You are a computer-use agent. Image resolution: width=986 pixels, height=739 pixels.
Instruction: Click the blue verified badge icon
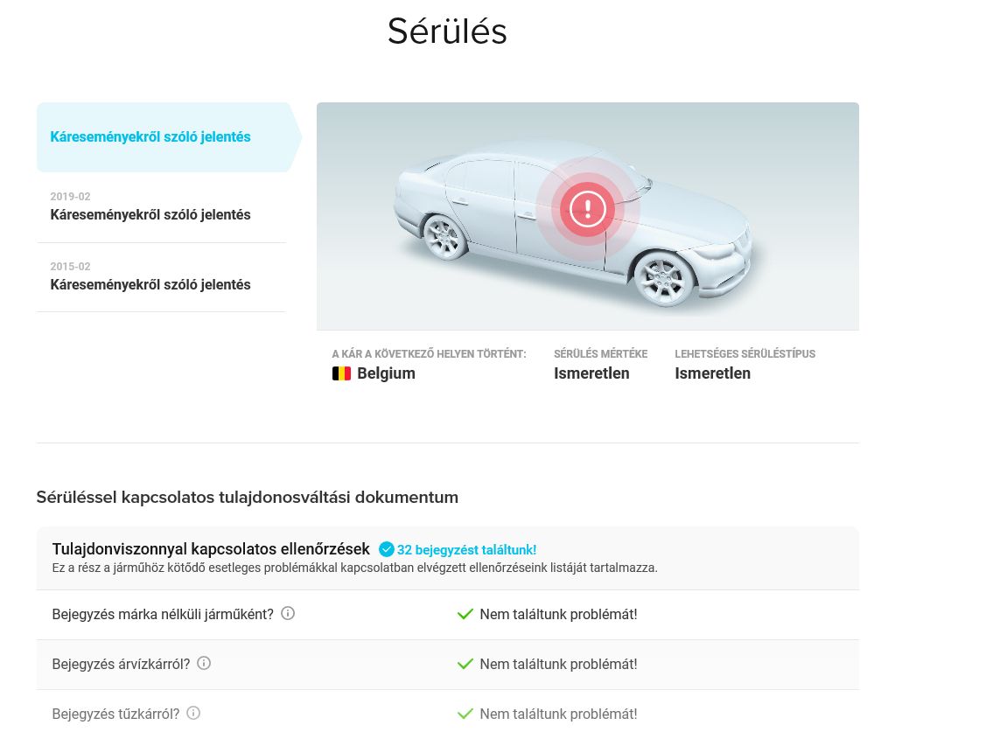click(387, 549)
